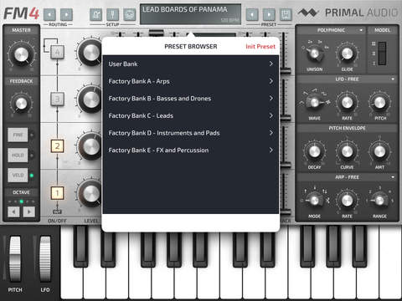Screen dimensions: 402x301
Task: Select operator 4 box in routing
Action: [x=57, y=52]
